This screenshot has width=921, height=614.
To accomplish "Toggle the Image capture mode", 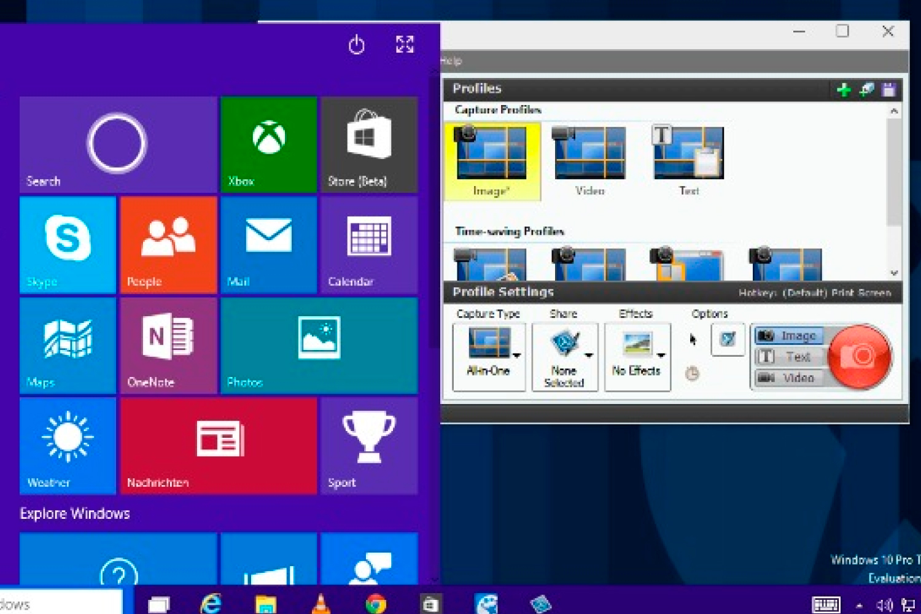I will click(x=789, y=336).
